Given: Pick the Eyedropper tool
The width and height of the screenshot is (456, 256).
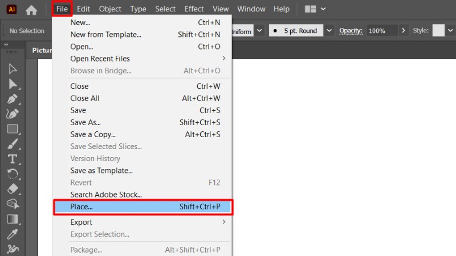Looking at the screenshot, I should click(13, 234).
